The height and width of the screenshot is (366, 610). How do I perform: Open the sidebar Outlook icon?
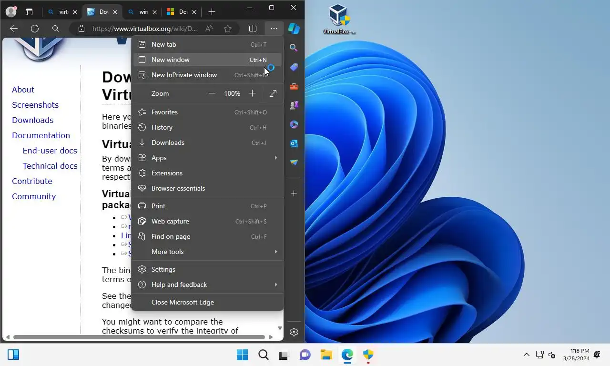pos(294,143)
